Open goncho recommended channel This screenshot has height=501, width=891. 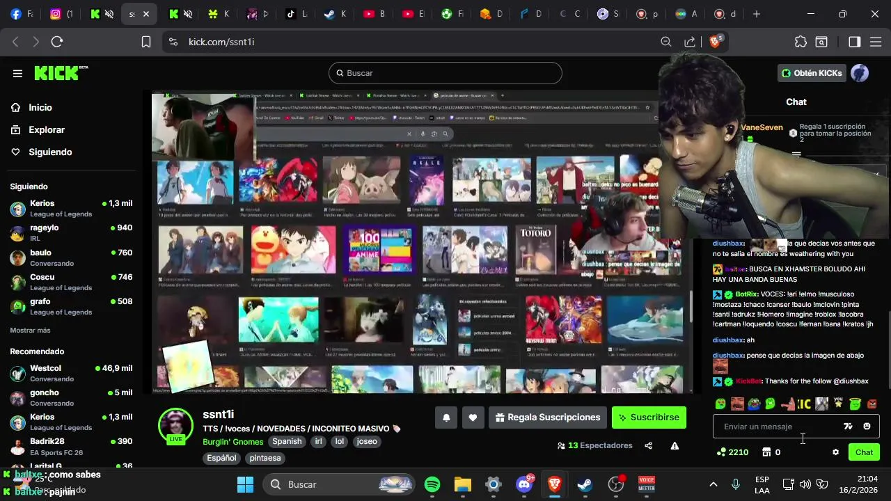[x=71, y=397]
